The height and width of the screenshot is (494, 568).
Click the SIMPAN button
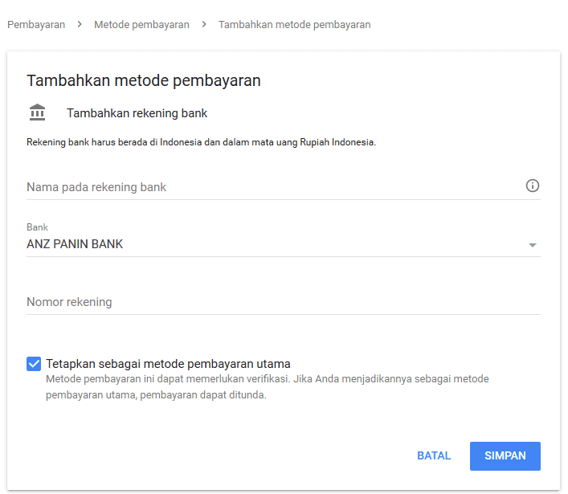click(505, 455)
